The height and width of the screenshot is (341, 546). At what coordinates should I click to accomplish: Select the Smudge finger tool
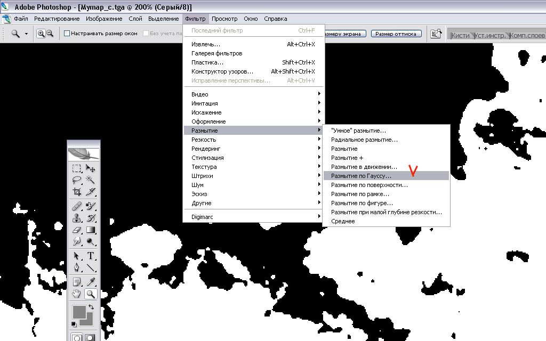(x=77, y=241)
